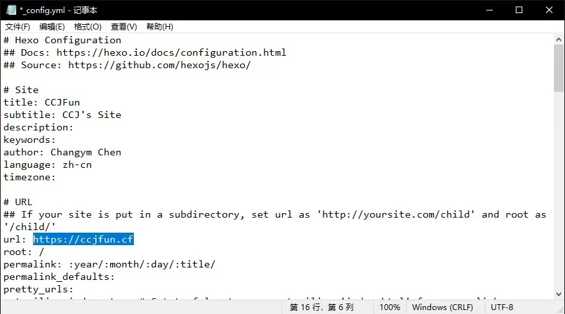Click the scrollbar down arrow

[x=559, y=294]
